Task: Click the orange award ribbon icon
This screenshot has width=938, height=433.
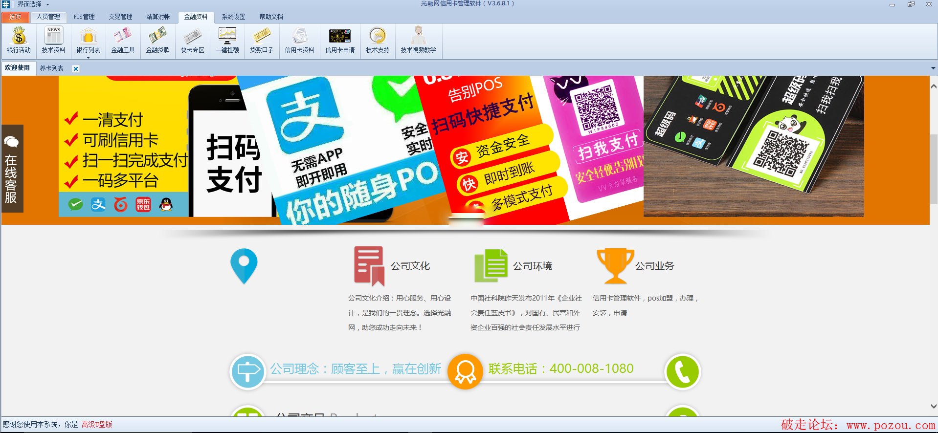Action: point(465,372)
